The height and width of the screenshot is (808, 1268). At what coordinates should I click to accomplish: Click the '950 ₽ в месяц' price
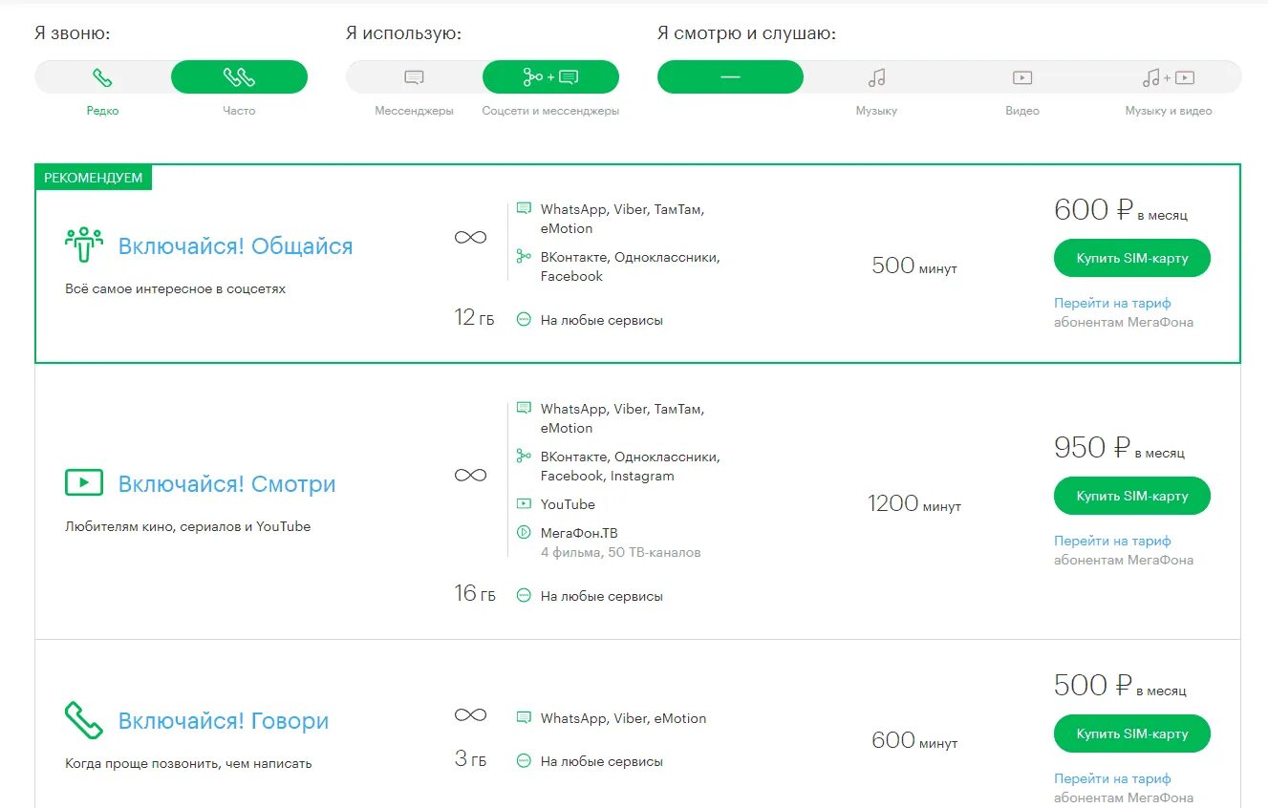1119,448
